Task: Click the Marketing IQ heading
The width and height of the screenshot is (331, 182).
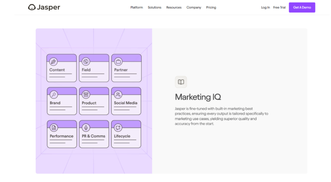Action: coord(198,97)
